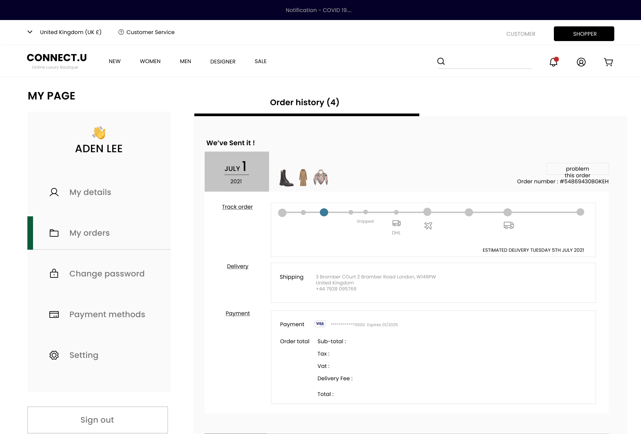
Task: Click the blue active tracking step dot
Action: (324, 212)
